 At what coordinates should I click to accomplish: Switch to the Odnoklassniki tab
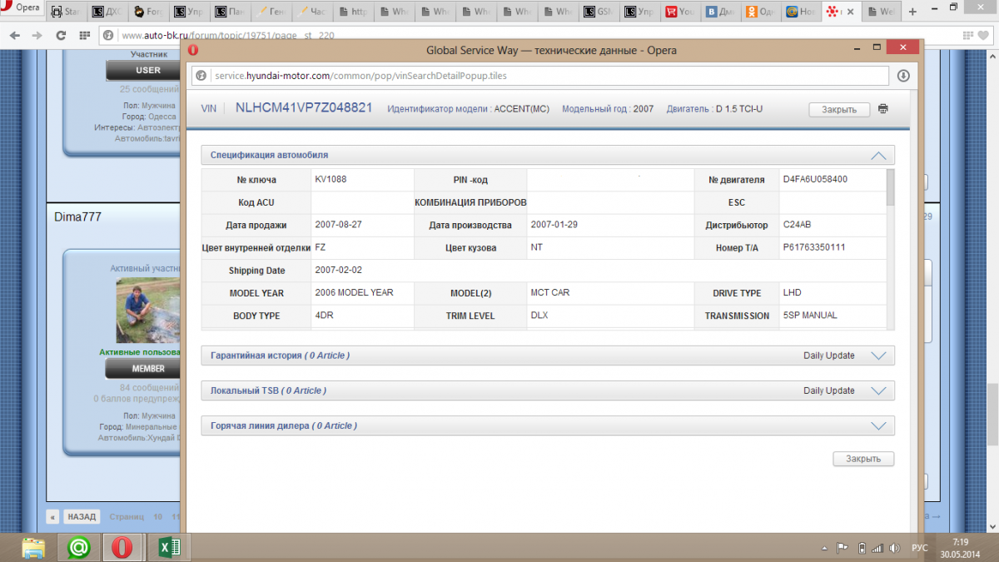point(762,12)
